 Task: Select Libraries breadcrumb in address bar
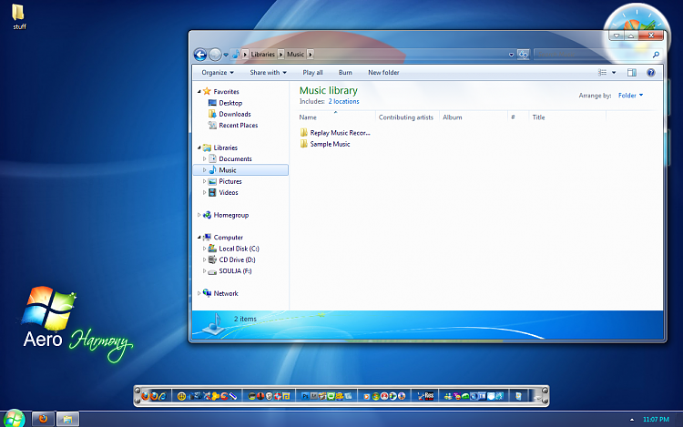[262, 55]
